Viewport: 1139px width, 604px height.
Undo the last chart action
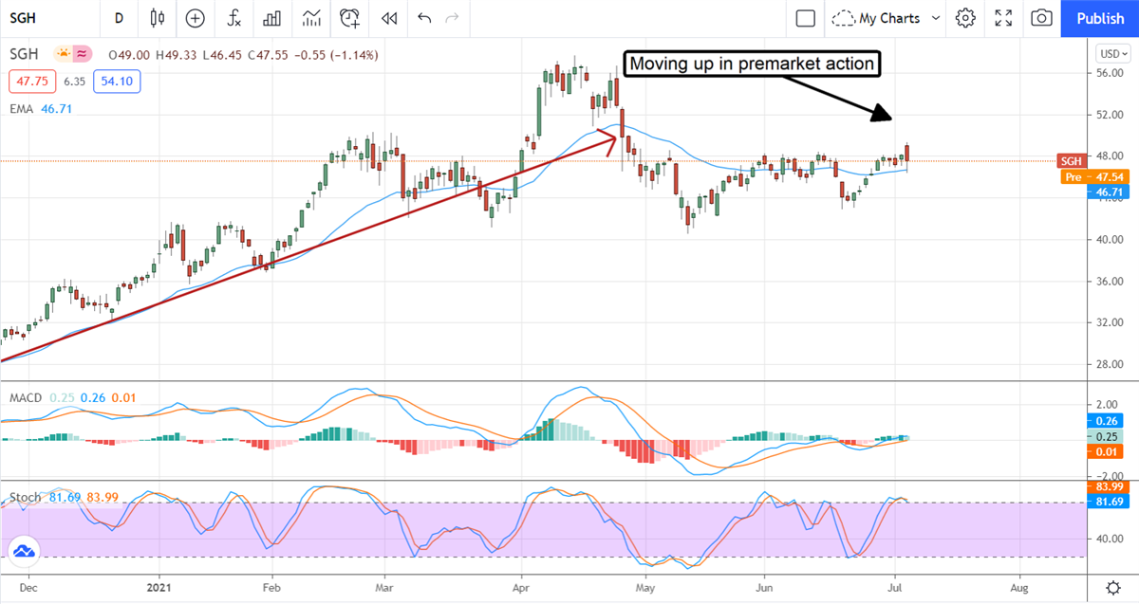(x=423, y=18)
